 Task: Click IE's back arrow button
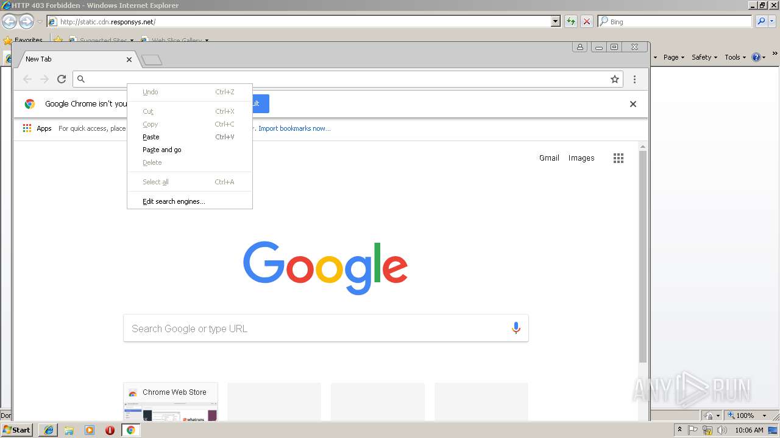(x=9, y=22)
